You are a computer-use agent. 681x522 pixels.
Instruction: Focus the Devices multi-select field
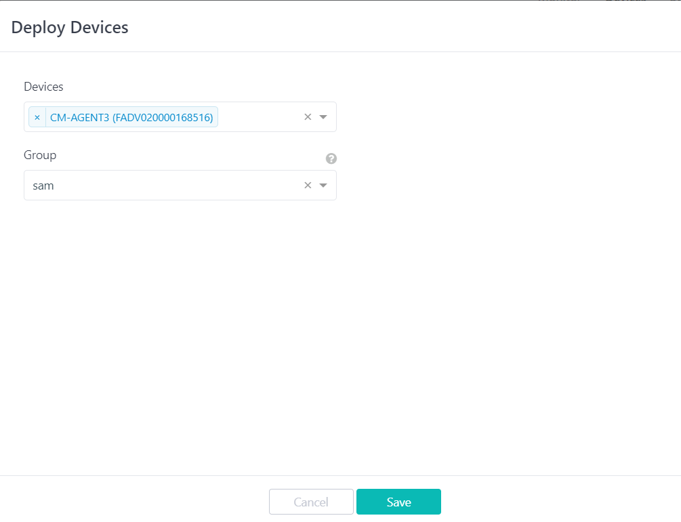pyautogui.click(x=180, y=116)
